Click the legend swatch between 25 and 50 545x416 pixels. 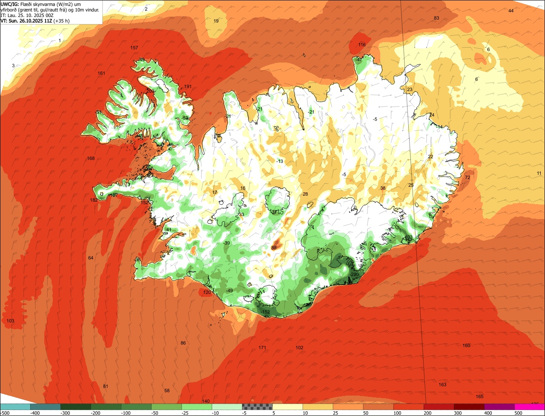[x=348, y=407]
